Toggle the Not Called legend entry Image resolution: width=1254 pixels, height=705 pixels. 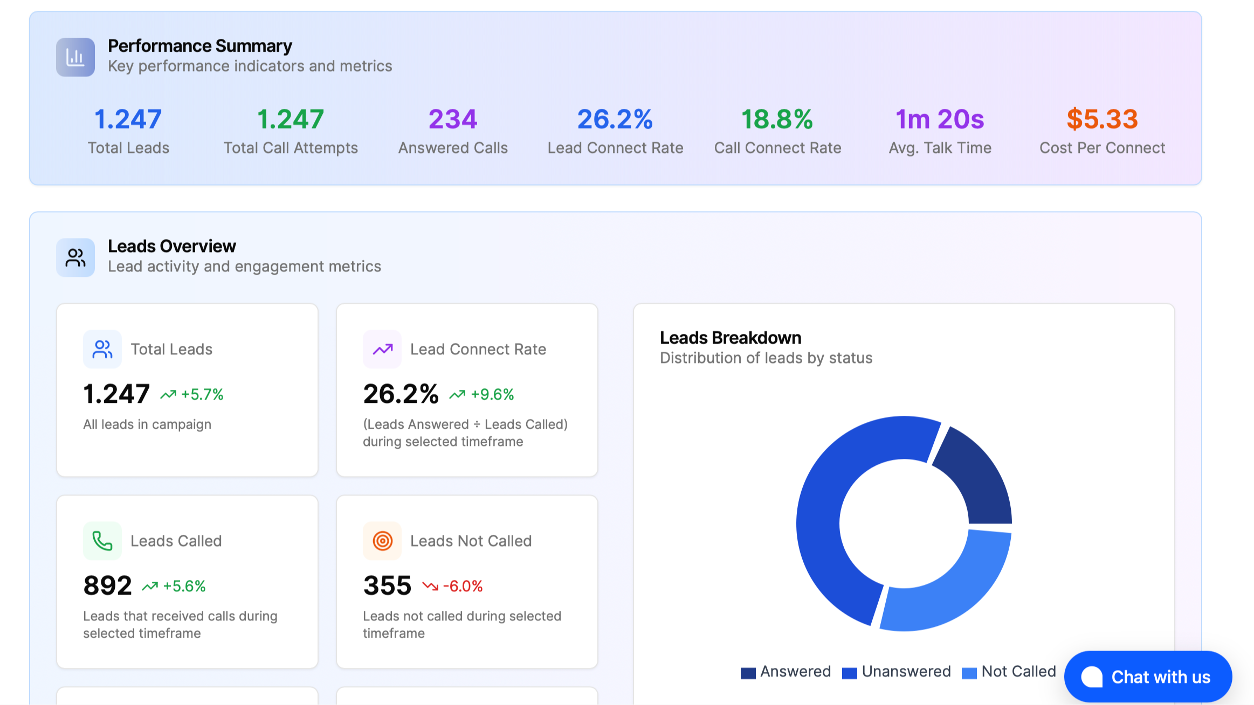[x=1009, y=672]
